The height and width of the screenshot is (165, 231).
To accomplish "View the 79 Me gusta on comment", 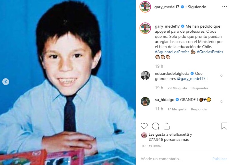I will coord(177,88).
